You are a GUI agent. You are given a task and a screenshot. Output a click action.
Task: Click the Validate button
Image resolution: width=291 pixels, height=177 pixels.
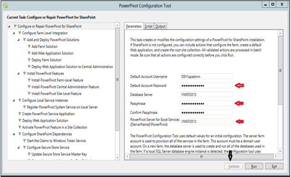pyautogui.click(x=234, y=166)
